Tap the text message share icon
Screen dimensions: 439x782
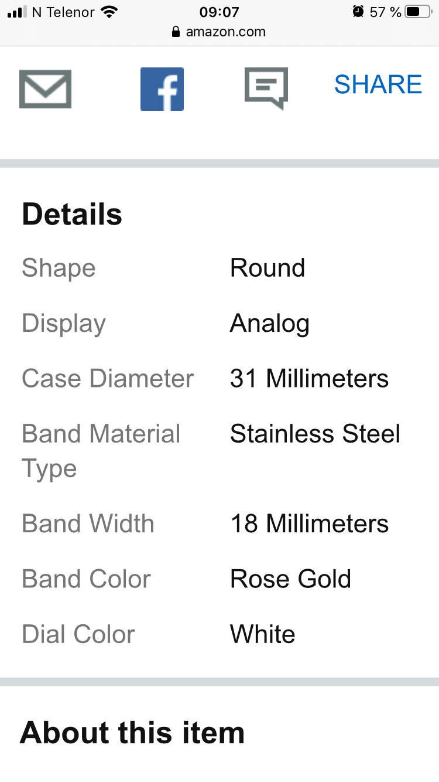(x=266, y=89)
